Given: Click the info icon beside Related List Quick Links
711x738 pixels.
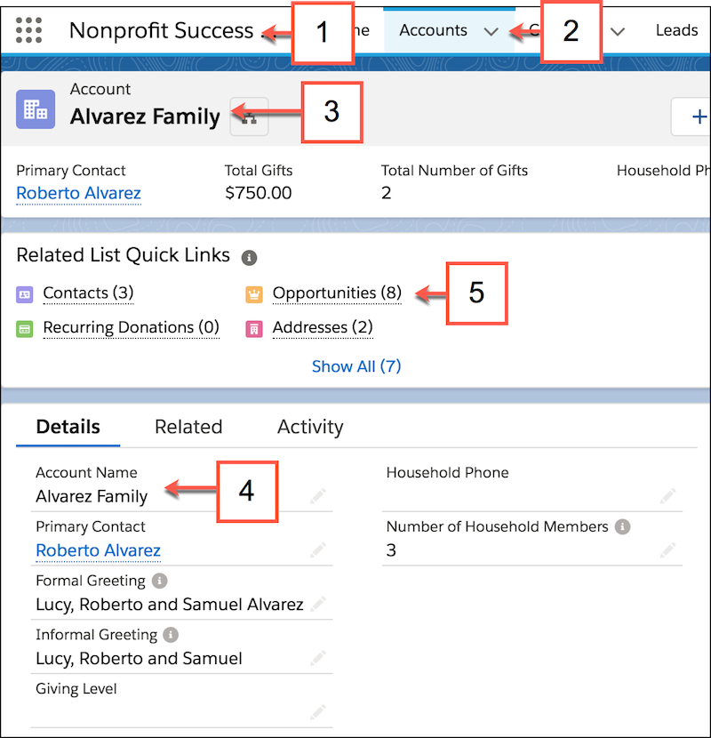Looking at the screenshot, I should (x=249, y=257).
